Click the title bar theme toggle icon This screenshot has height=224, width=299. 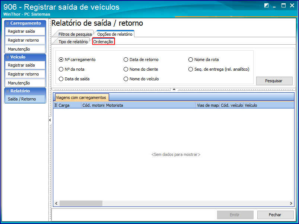[266, 6]
